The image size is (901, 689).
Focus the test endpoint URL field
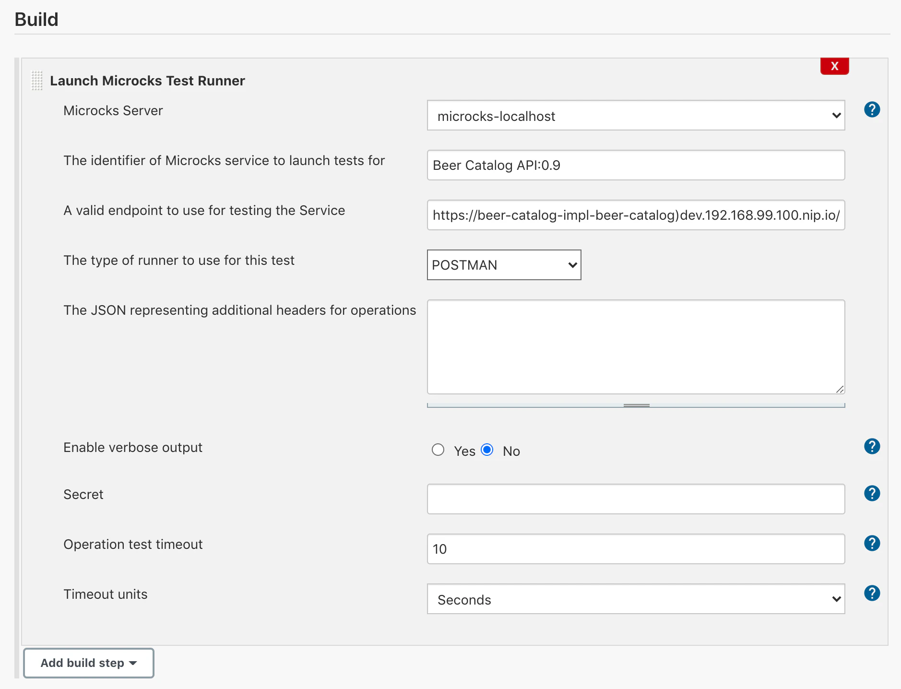tap(636, 215)
